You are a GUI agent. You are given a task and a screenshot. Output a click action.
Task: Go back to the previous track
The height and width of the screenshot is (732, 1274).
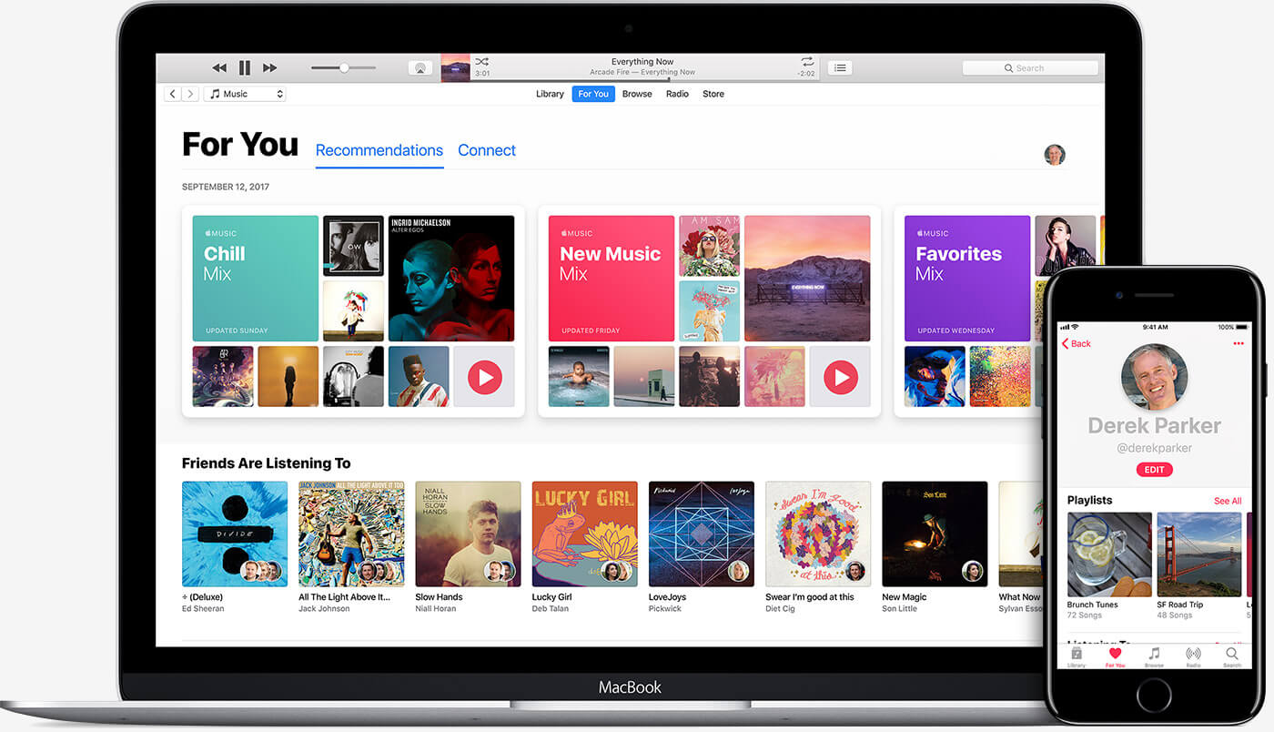tap(219, 67)
